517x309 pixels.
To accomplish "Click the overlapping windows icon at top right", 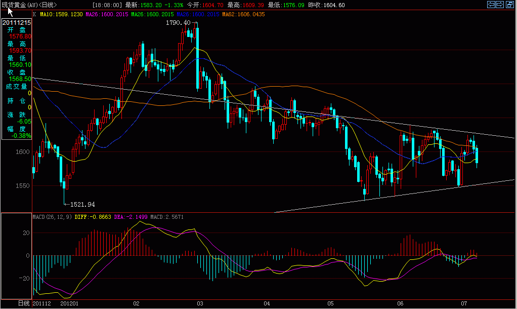I will pyautogui.click(x=509, y=4).
